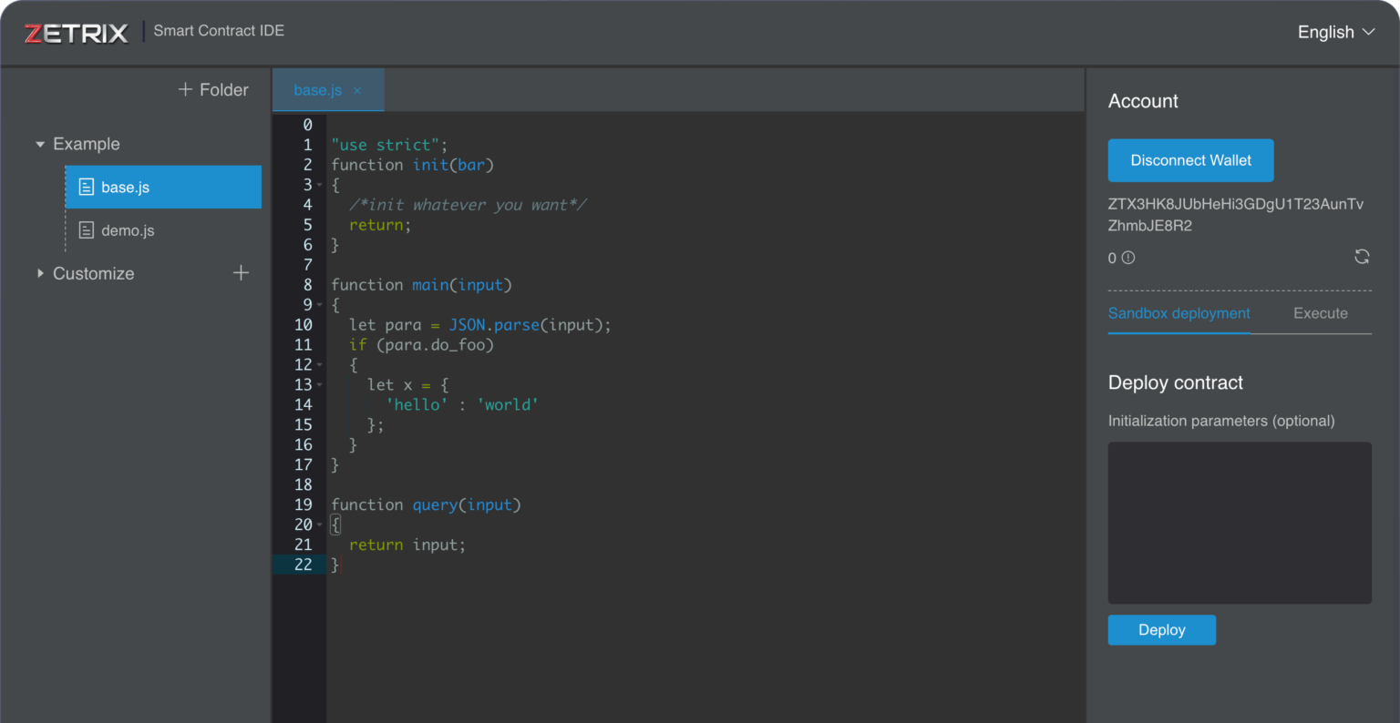
Task: Expand the Customize folder tree
Action: click(40, 273)
